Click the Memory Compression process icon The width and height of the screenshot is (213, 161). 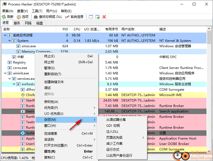pos(18,52)
